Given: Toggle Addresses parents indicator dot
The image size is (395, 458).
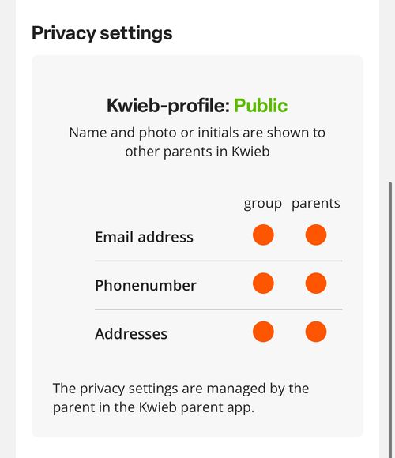Looking at the screenshot, I should click(x=316, y=332).
